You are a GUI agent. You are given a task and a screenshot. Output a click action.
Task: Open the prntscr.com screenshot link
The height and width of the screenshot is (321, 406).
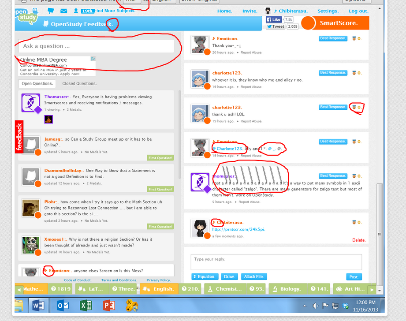pyautogui.click(x=238, y=229)
